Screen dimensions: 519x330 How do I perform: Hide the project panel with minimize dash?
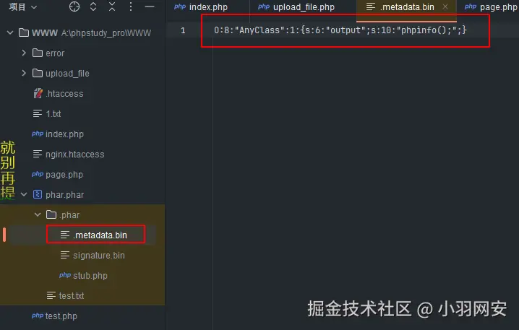[150, 6]
